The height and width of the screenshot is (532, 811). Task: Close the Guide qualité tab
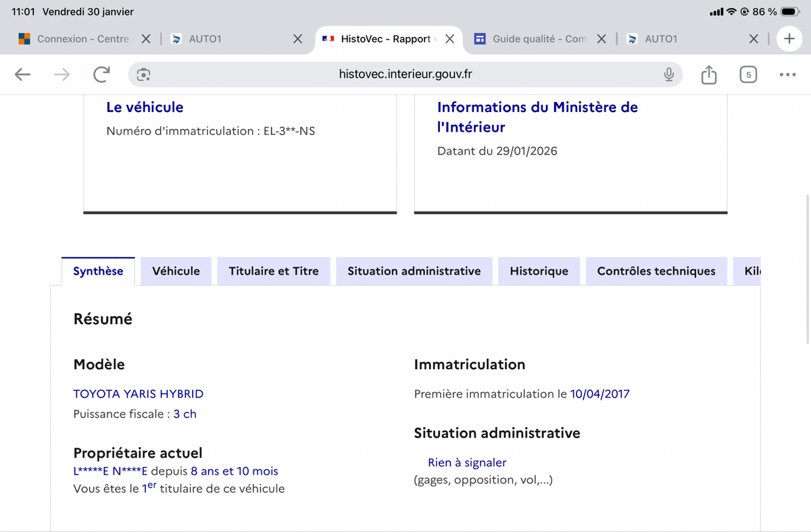pyautogui.click(x=601, y=39)
